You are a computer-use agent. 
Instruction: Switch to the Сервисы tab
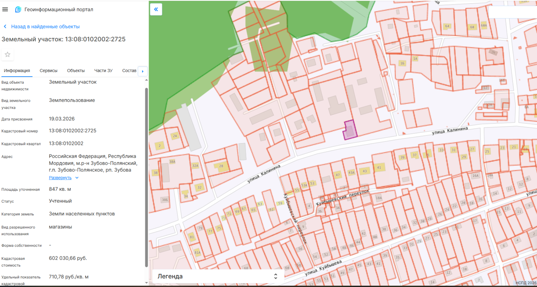[x=48, y=71]
